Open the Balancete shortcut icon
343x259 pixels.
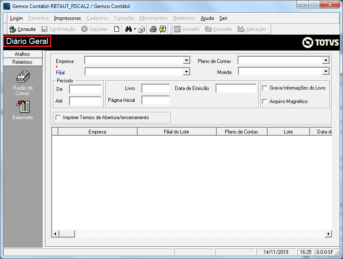(23, 107)
